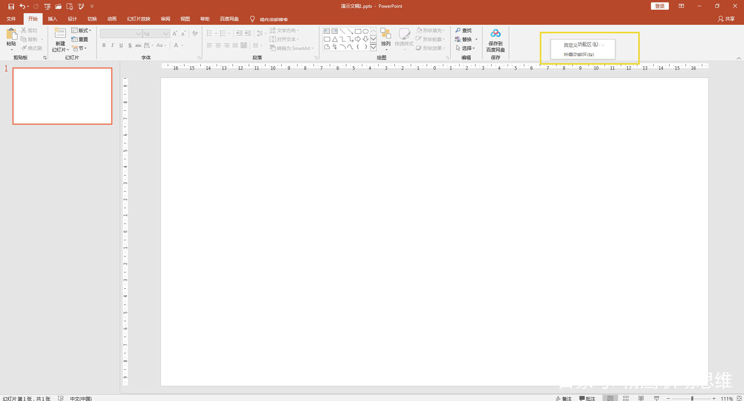Click the clear formatting eraser icon

coord(195,33)
